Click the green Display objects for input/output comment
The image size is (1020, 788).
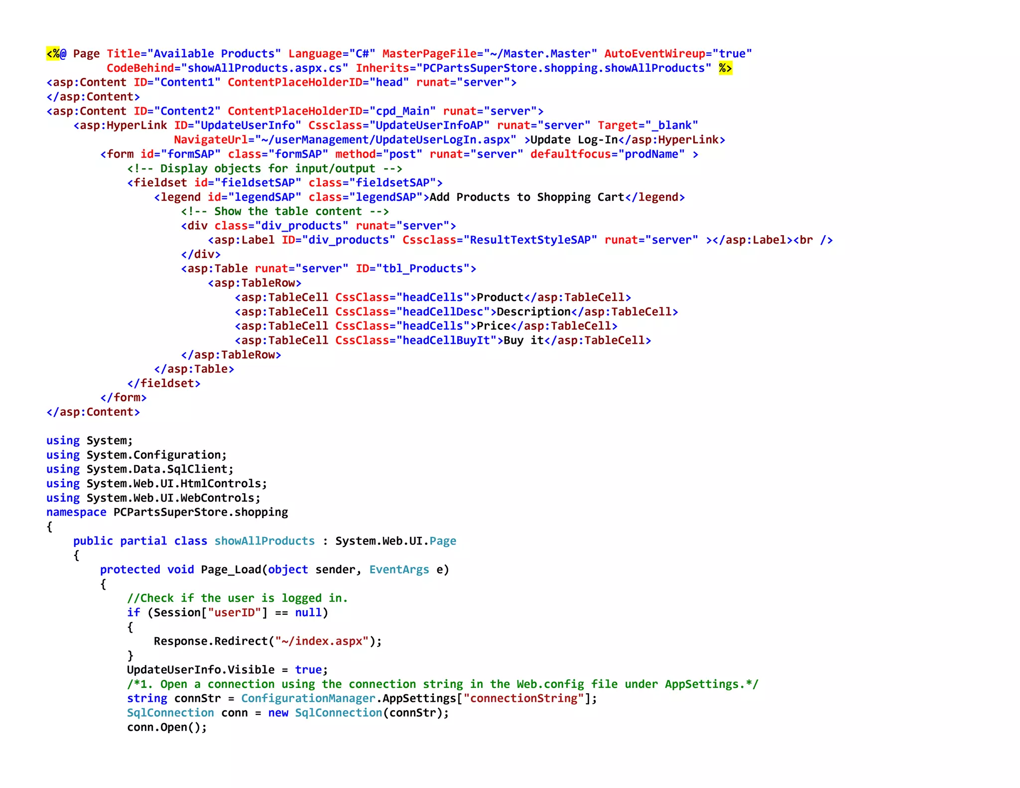tap(264, 169)
